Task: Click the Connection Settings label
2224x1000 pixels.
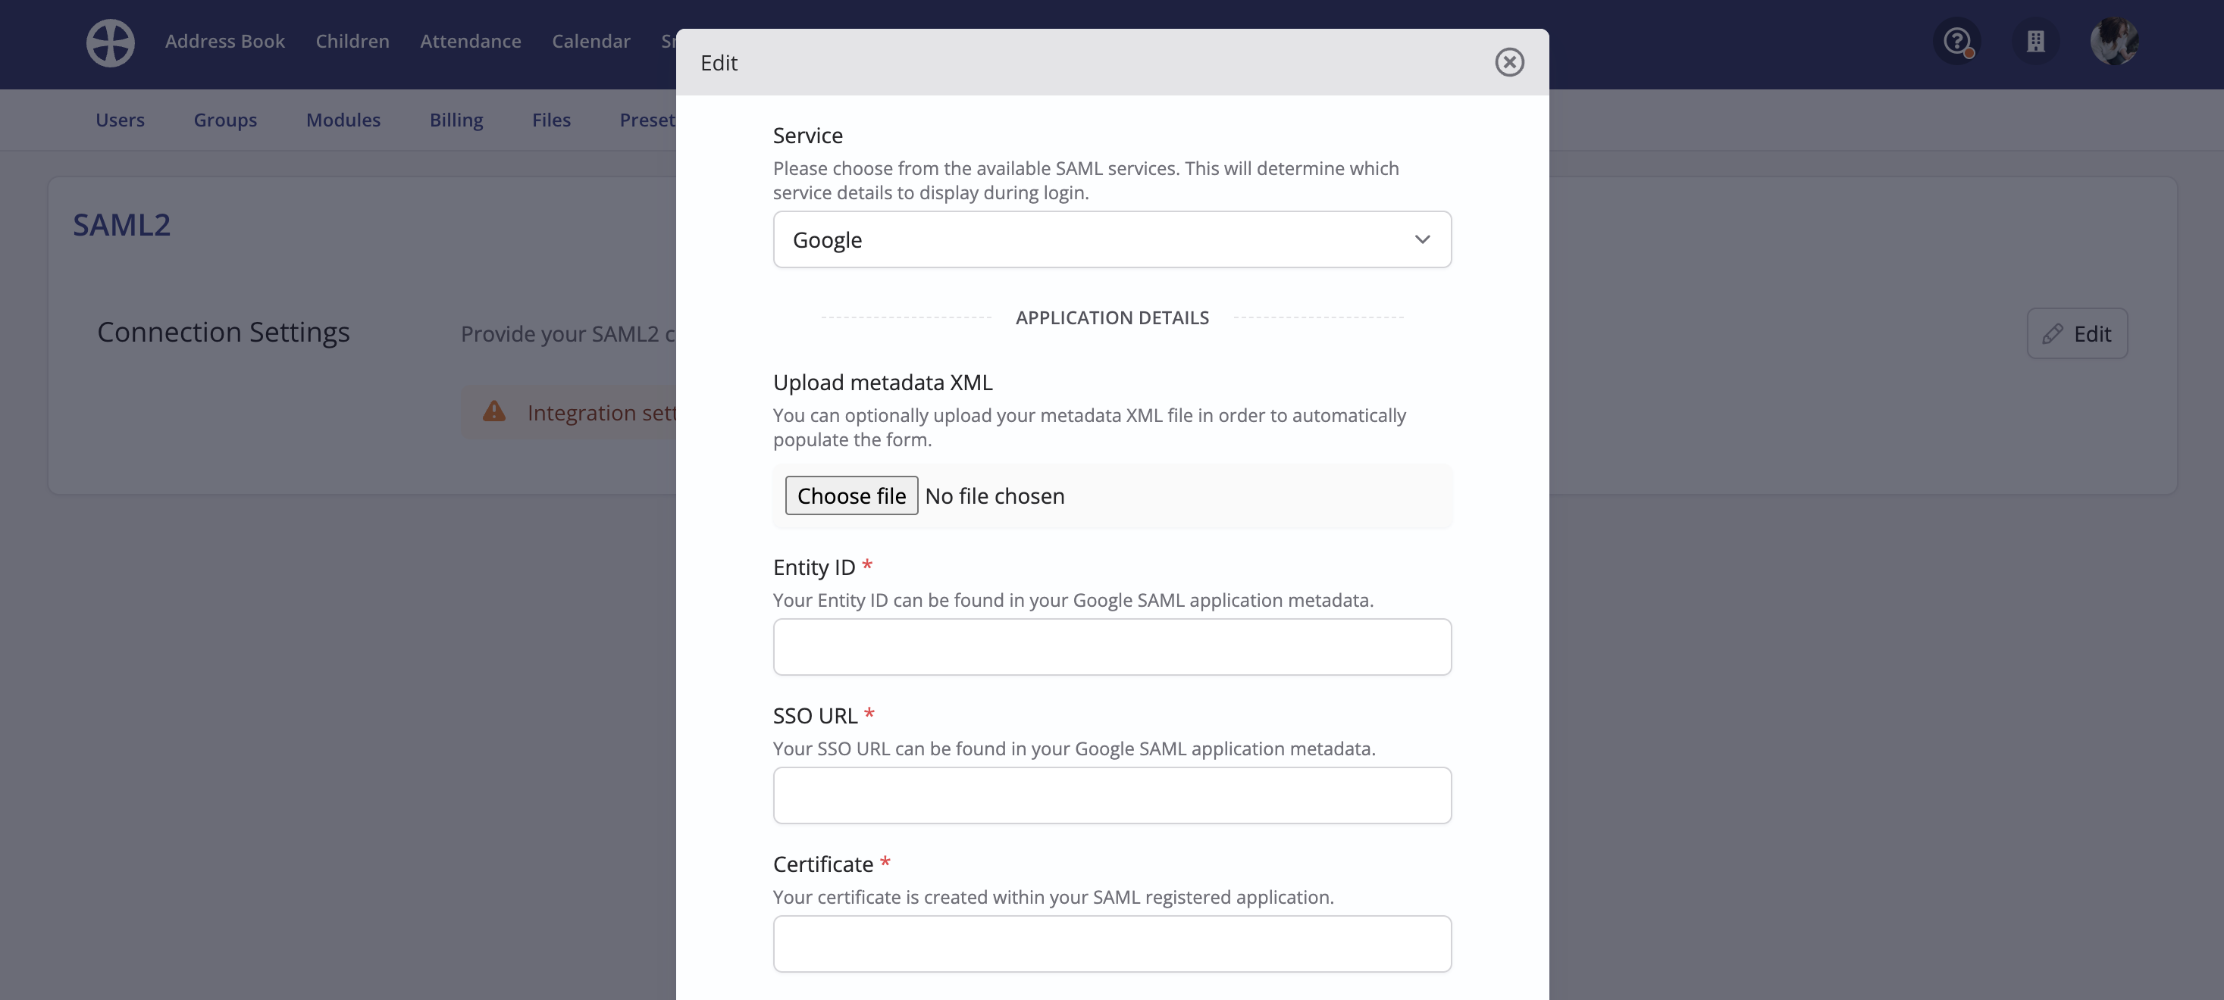Action: coord(224,332)
